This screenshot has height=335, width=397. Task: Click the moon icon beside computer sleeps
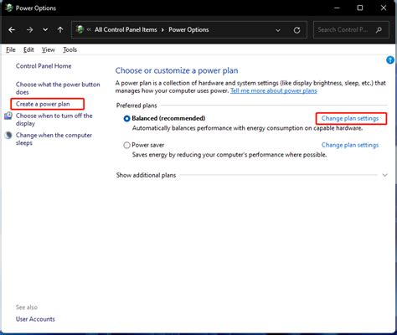click(x=8, y=135)
